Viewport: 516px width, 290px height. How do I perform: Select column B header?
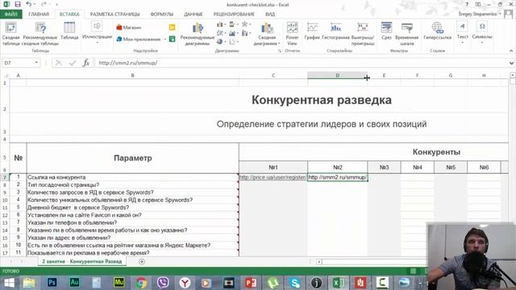[x=132, y=75]
